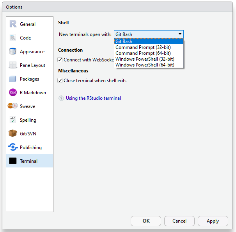236x232 pixels.
Task: Choose Command Prompt (64-bit) from list
Action: pos(143,53)
